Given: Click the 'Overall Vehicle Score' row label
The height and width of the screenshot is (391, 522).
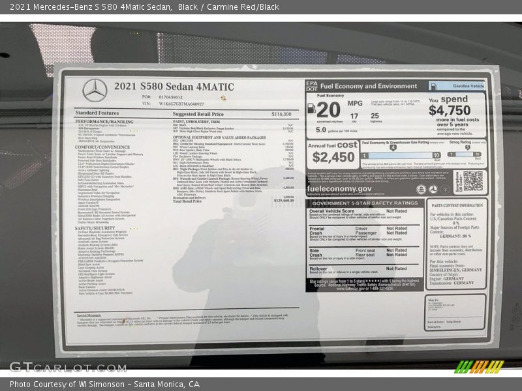Looking at the screenshot, I should [x=331, y=211].
